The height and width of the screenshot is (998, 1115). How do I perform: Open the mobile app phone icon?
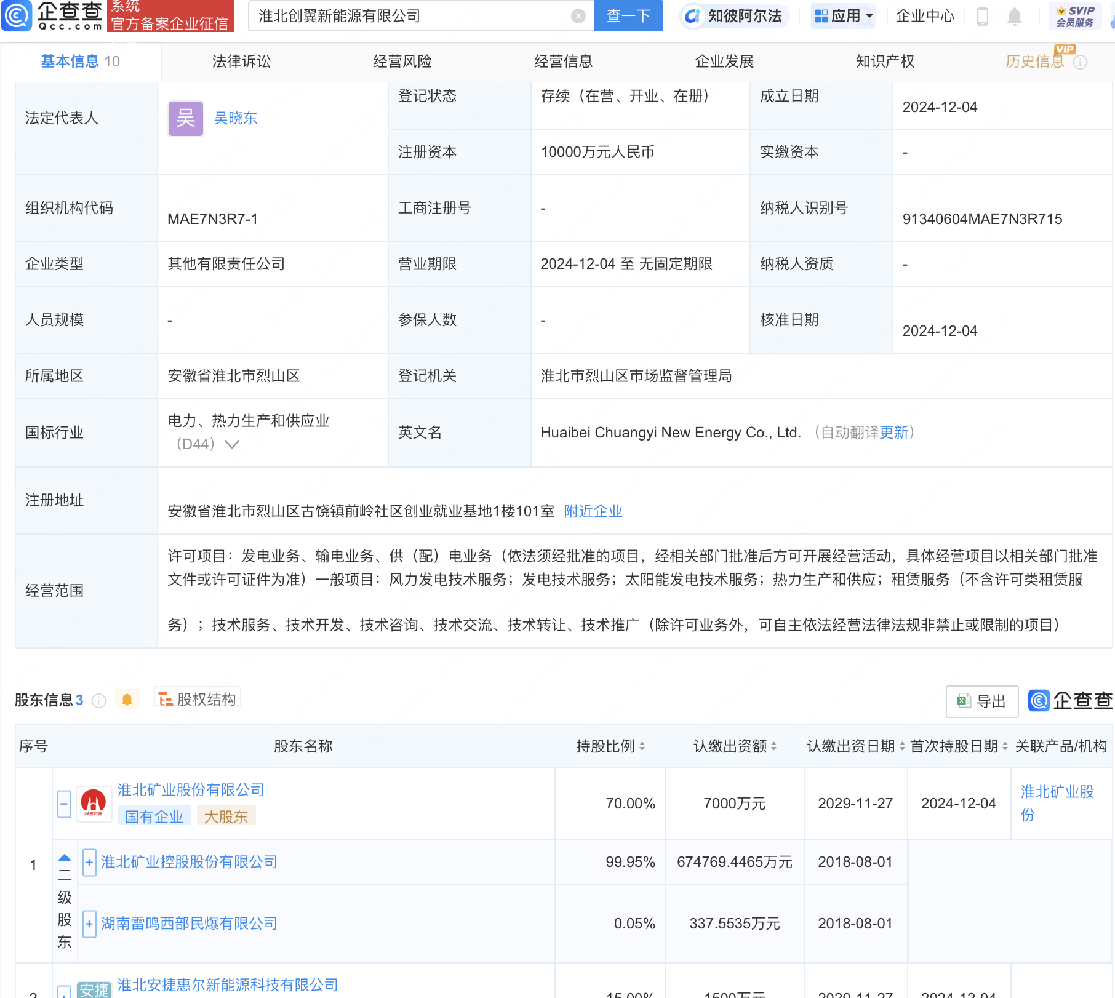pyautogui.click(x=983, y=17)
